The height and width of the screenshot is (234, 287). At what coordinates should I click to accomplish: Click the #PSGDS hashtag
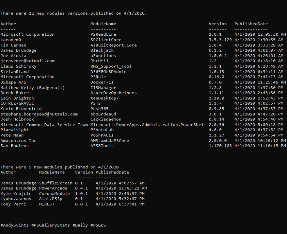click(98, 225)
